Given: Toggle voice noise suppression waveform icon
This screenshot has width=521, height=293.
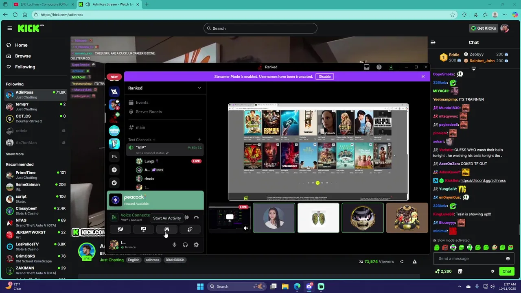Looking at the screenshot, I should (187, 218).
